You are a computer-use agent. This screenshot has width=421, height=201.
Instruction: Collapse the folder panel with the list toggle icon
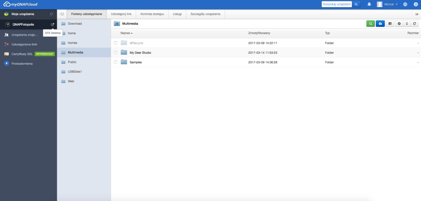point(62,14)
